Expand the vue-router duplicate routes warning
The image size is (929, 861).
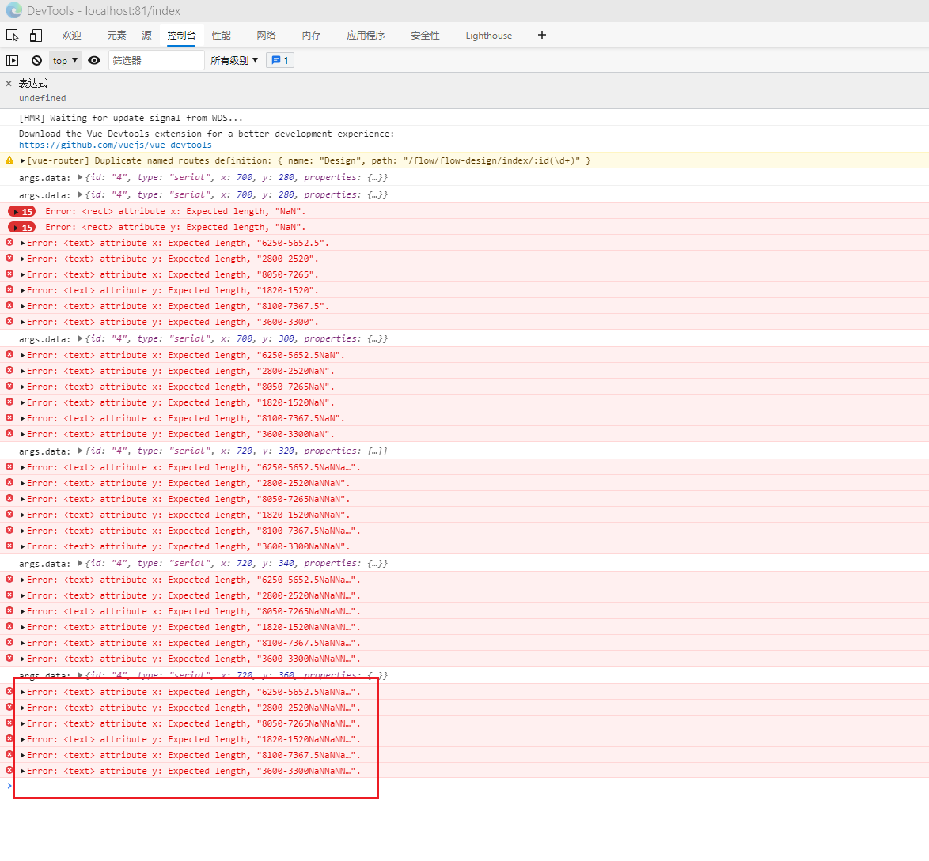click(22, 161)
